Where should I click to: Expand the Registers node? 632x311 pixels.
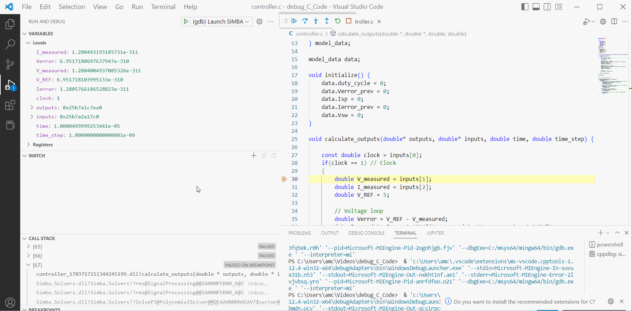[28, 145]
